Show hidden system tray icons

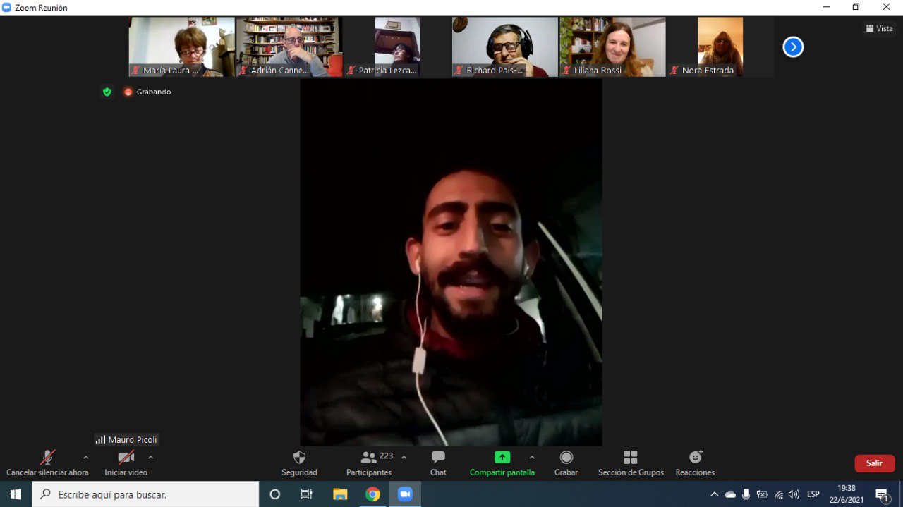pos(714,494)
